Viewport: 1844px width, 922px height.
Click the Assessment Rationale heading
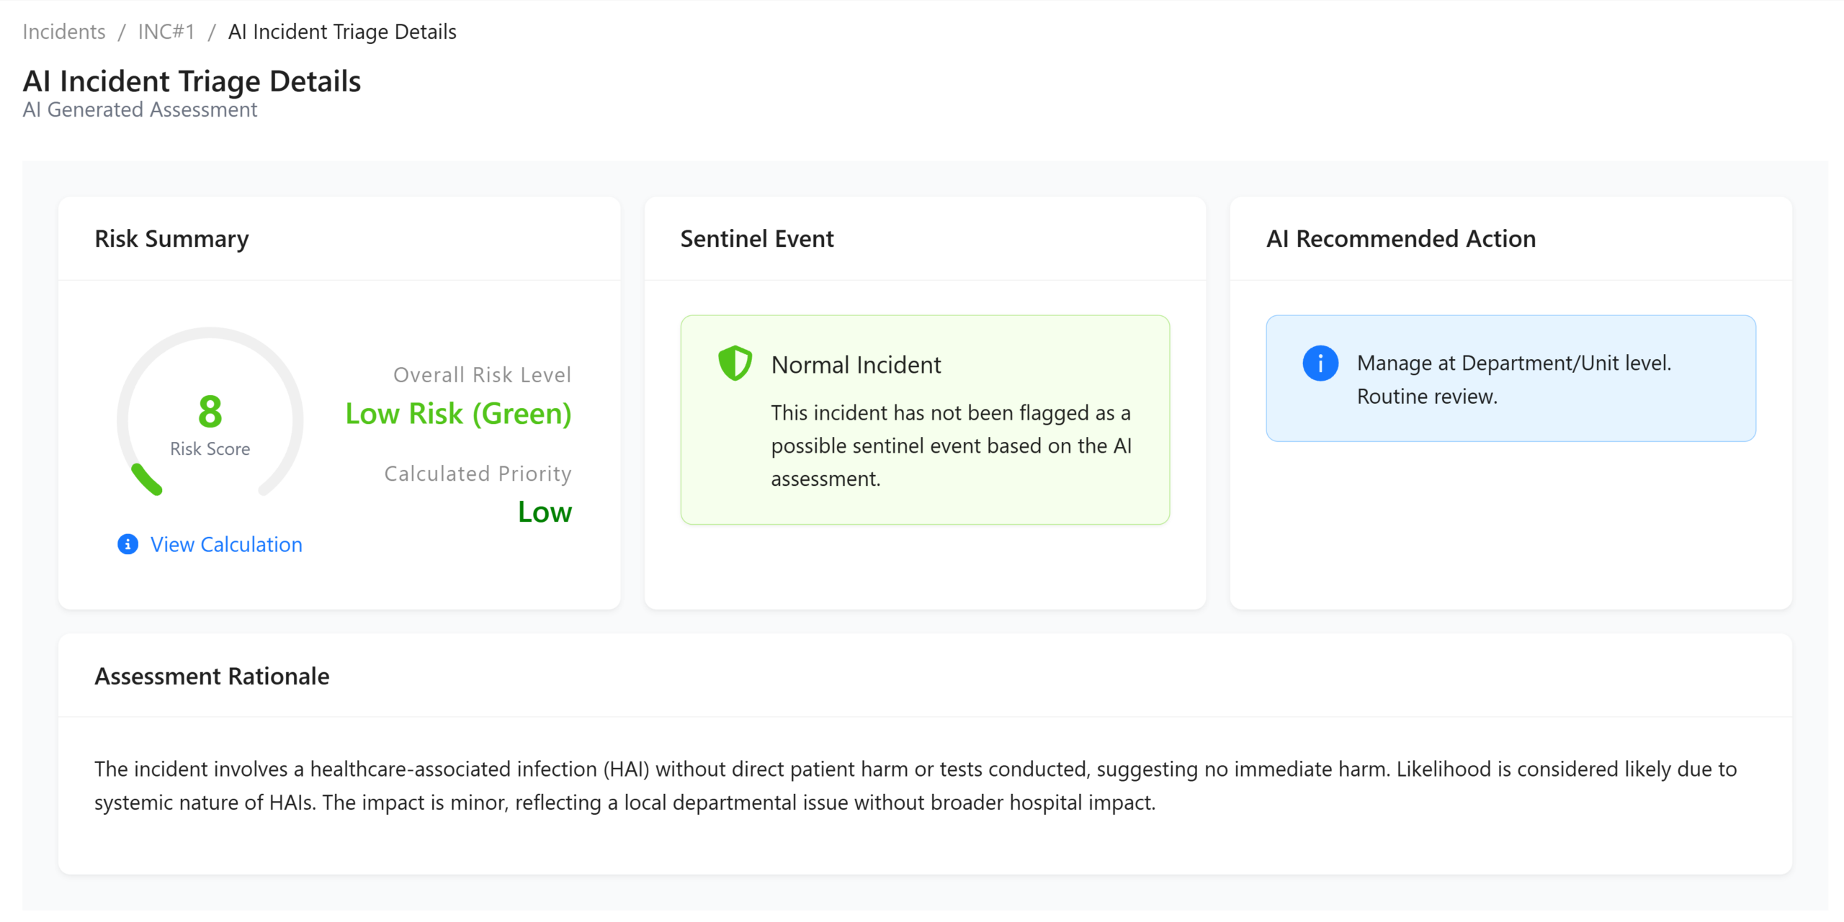point(212,676)
